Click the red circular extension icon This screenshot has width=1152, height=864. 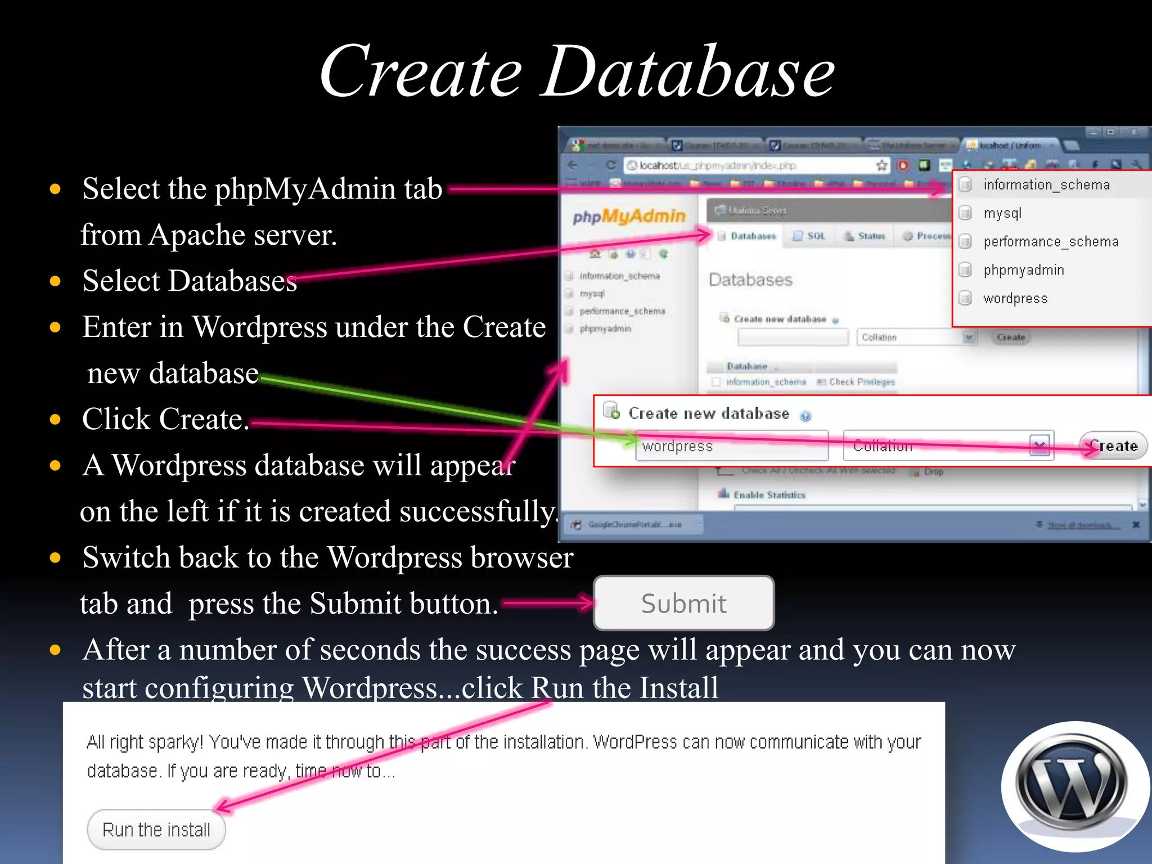(x=903, y=165)
